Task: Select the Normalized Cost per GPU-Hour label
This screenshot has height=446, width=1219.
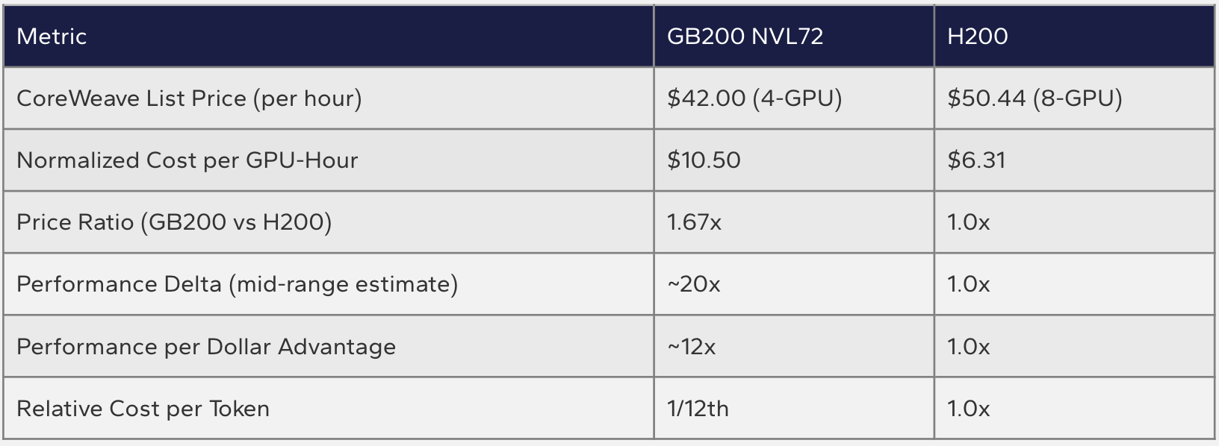Action: [x=187, y=160]
